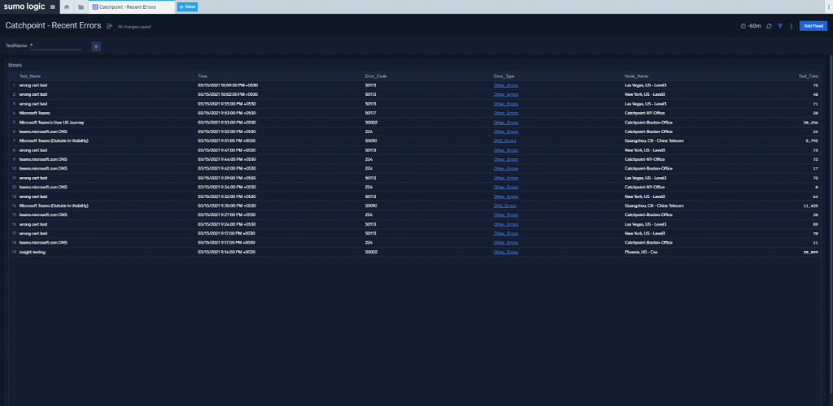Sort by the Test_Time column header

[808, 76]
